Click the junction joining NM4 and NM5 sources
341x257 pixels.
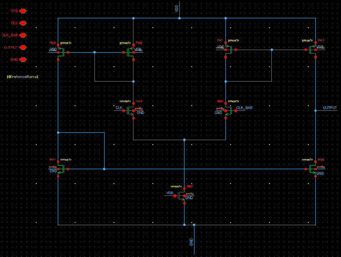click(184, 140)
